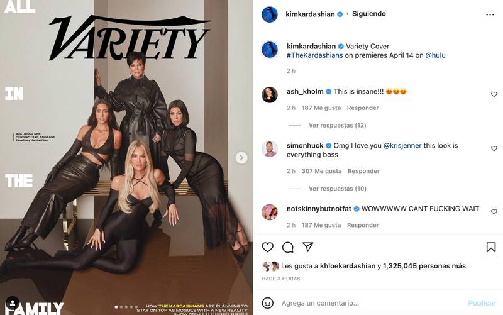Like ash_kholm's comment

494,94
